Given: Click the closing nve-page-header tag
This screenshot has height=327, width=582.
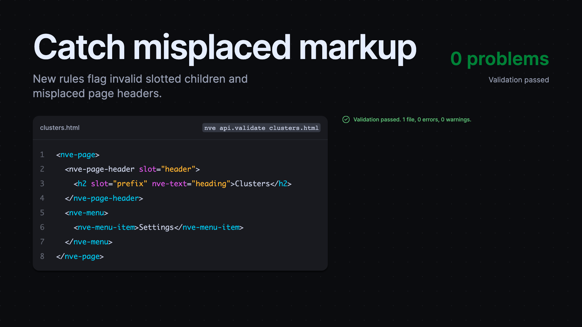Looking at the screenshot, I should (104, 198).
